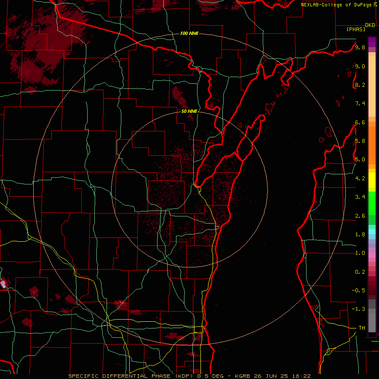Click the 5.0 color scale value
The height and width of the screenshot is (379, 379).
360,160
